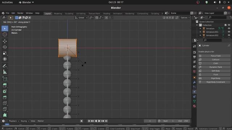Screen dimensions: 232x130
Task: Open the File menu
Action: coord(7,13)
